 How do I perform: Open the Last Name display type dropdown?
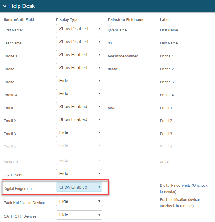[x=79, y=42]
